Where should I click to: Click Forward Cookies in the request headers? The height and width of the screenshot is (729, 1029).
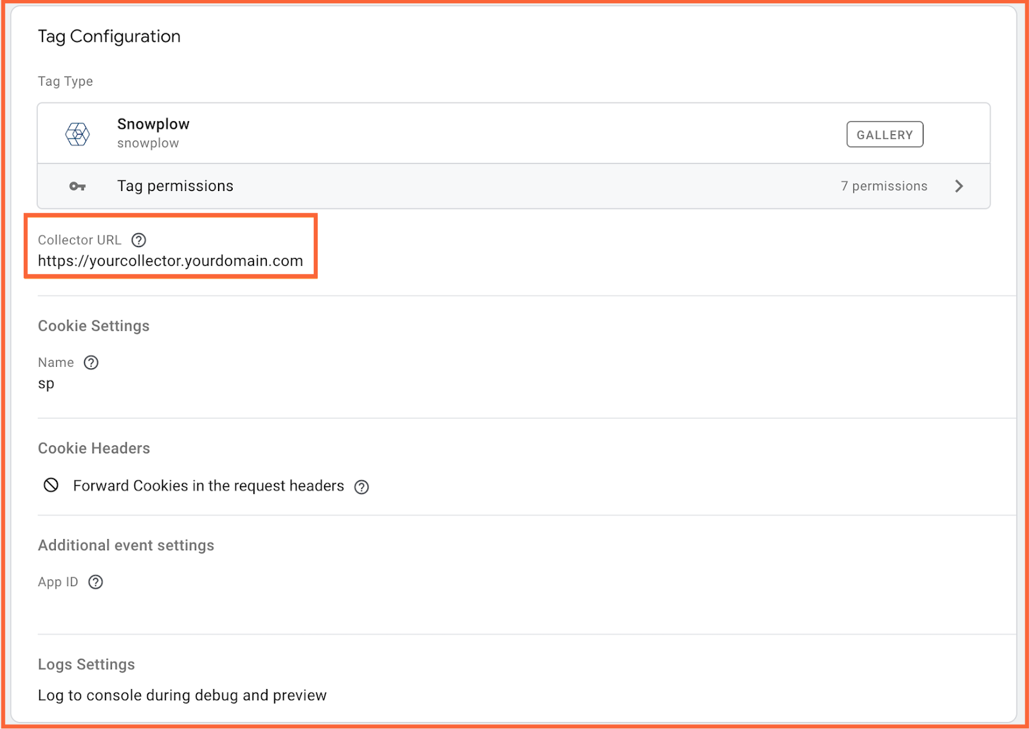pyautogui.click(x=208, y=486)
